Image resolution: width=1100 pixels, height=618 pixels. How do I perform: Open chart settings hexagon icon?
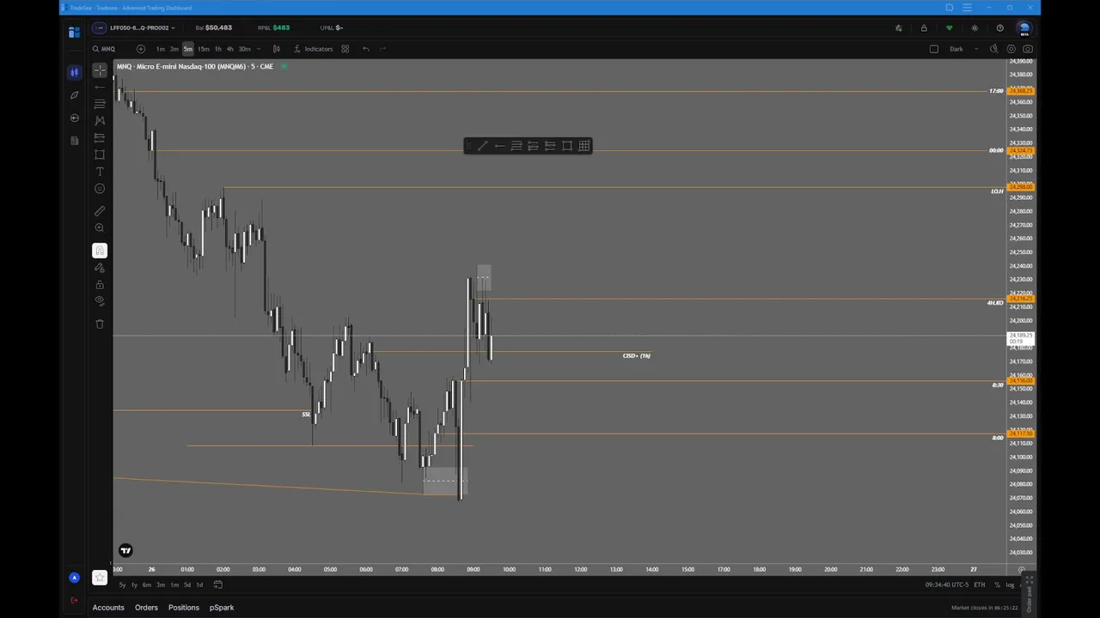[1011, 49]
